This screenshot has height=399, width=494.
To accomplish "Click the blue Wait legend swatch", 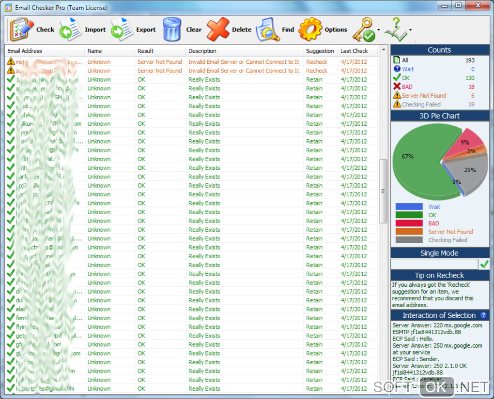I will pyautogui.click(x=409, y=207).
